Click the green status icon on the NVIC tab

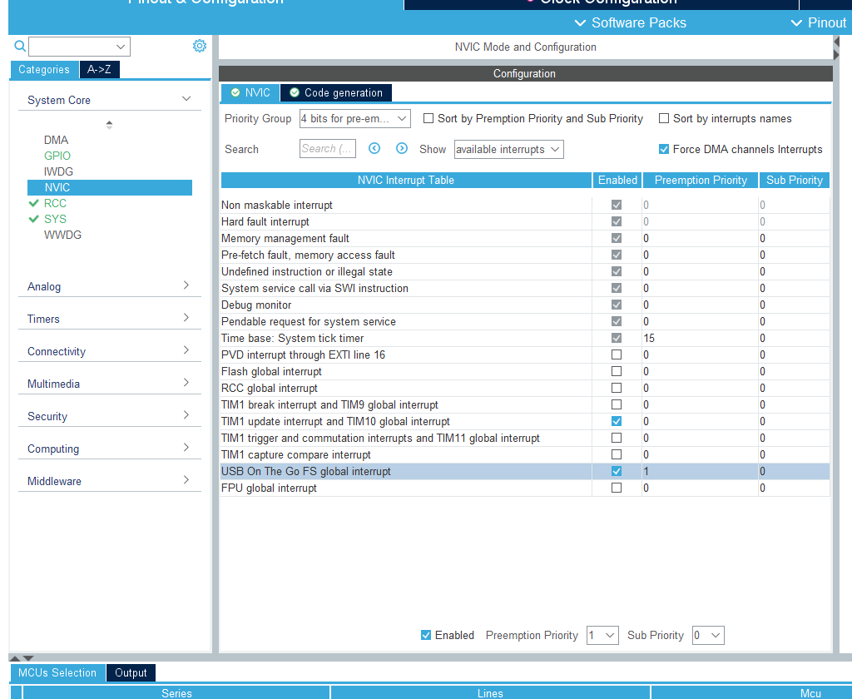[x=235, y=93]
